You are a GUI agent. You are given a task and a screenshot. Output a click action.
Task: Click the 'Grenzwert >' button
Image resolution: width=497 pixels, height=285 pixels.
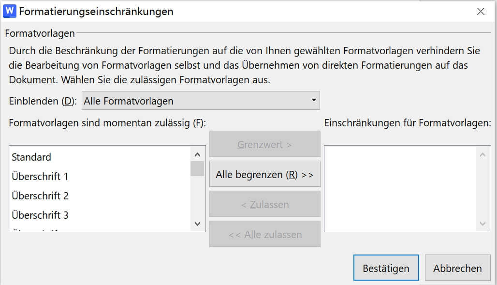tap(264, 144)
